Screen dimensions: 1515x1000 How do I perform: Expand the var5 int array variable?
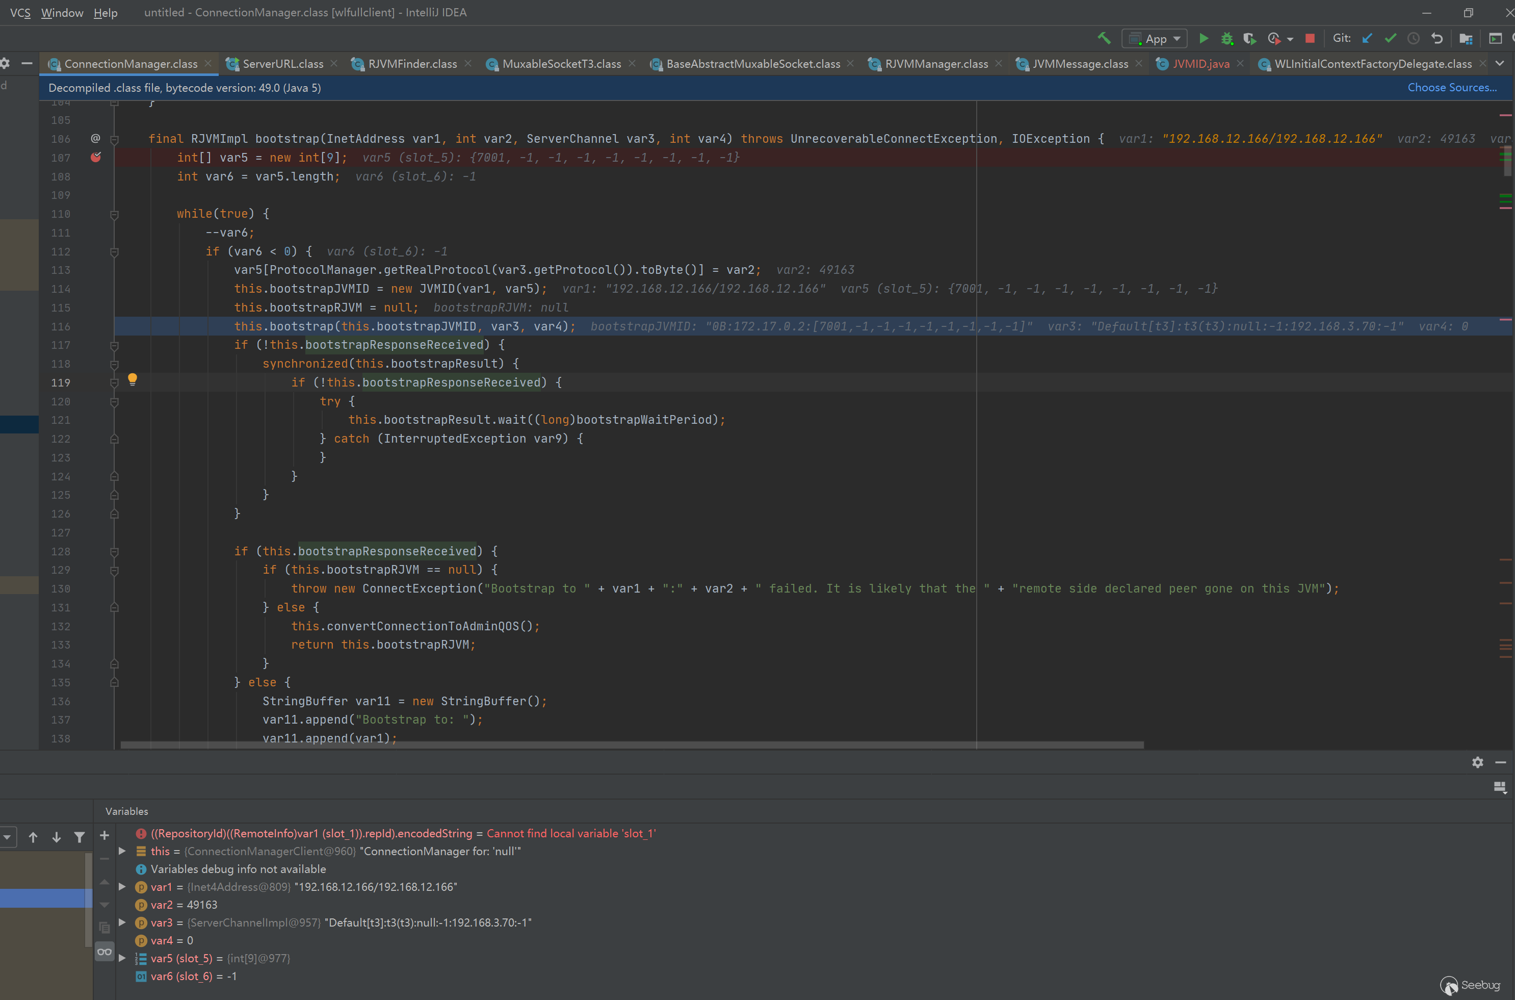(122, 958)
